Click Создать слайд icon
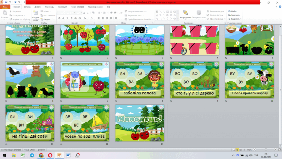Image resolution: width=282 pixels, height=159 pixels. point(36,13)
